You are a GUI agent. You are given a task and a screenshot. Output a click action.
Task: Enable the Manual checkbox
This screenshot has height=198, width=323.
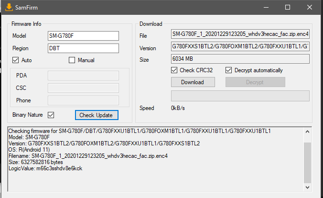coord(72,60)
